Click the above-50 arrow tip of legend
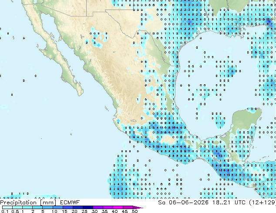The height and width of the screenshot is (213, 276). click(138, 207)
